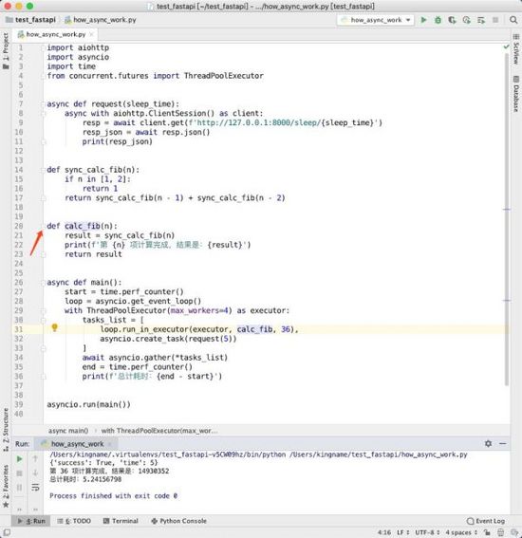Toggle soft-wrap in Run console

pyautogui.click(x=35, y=487)
